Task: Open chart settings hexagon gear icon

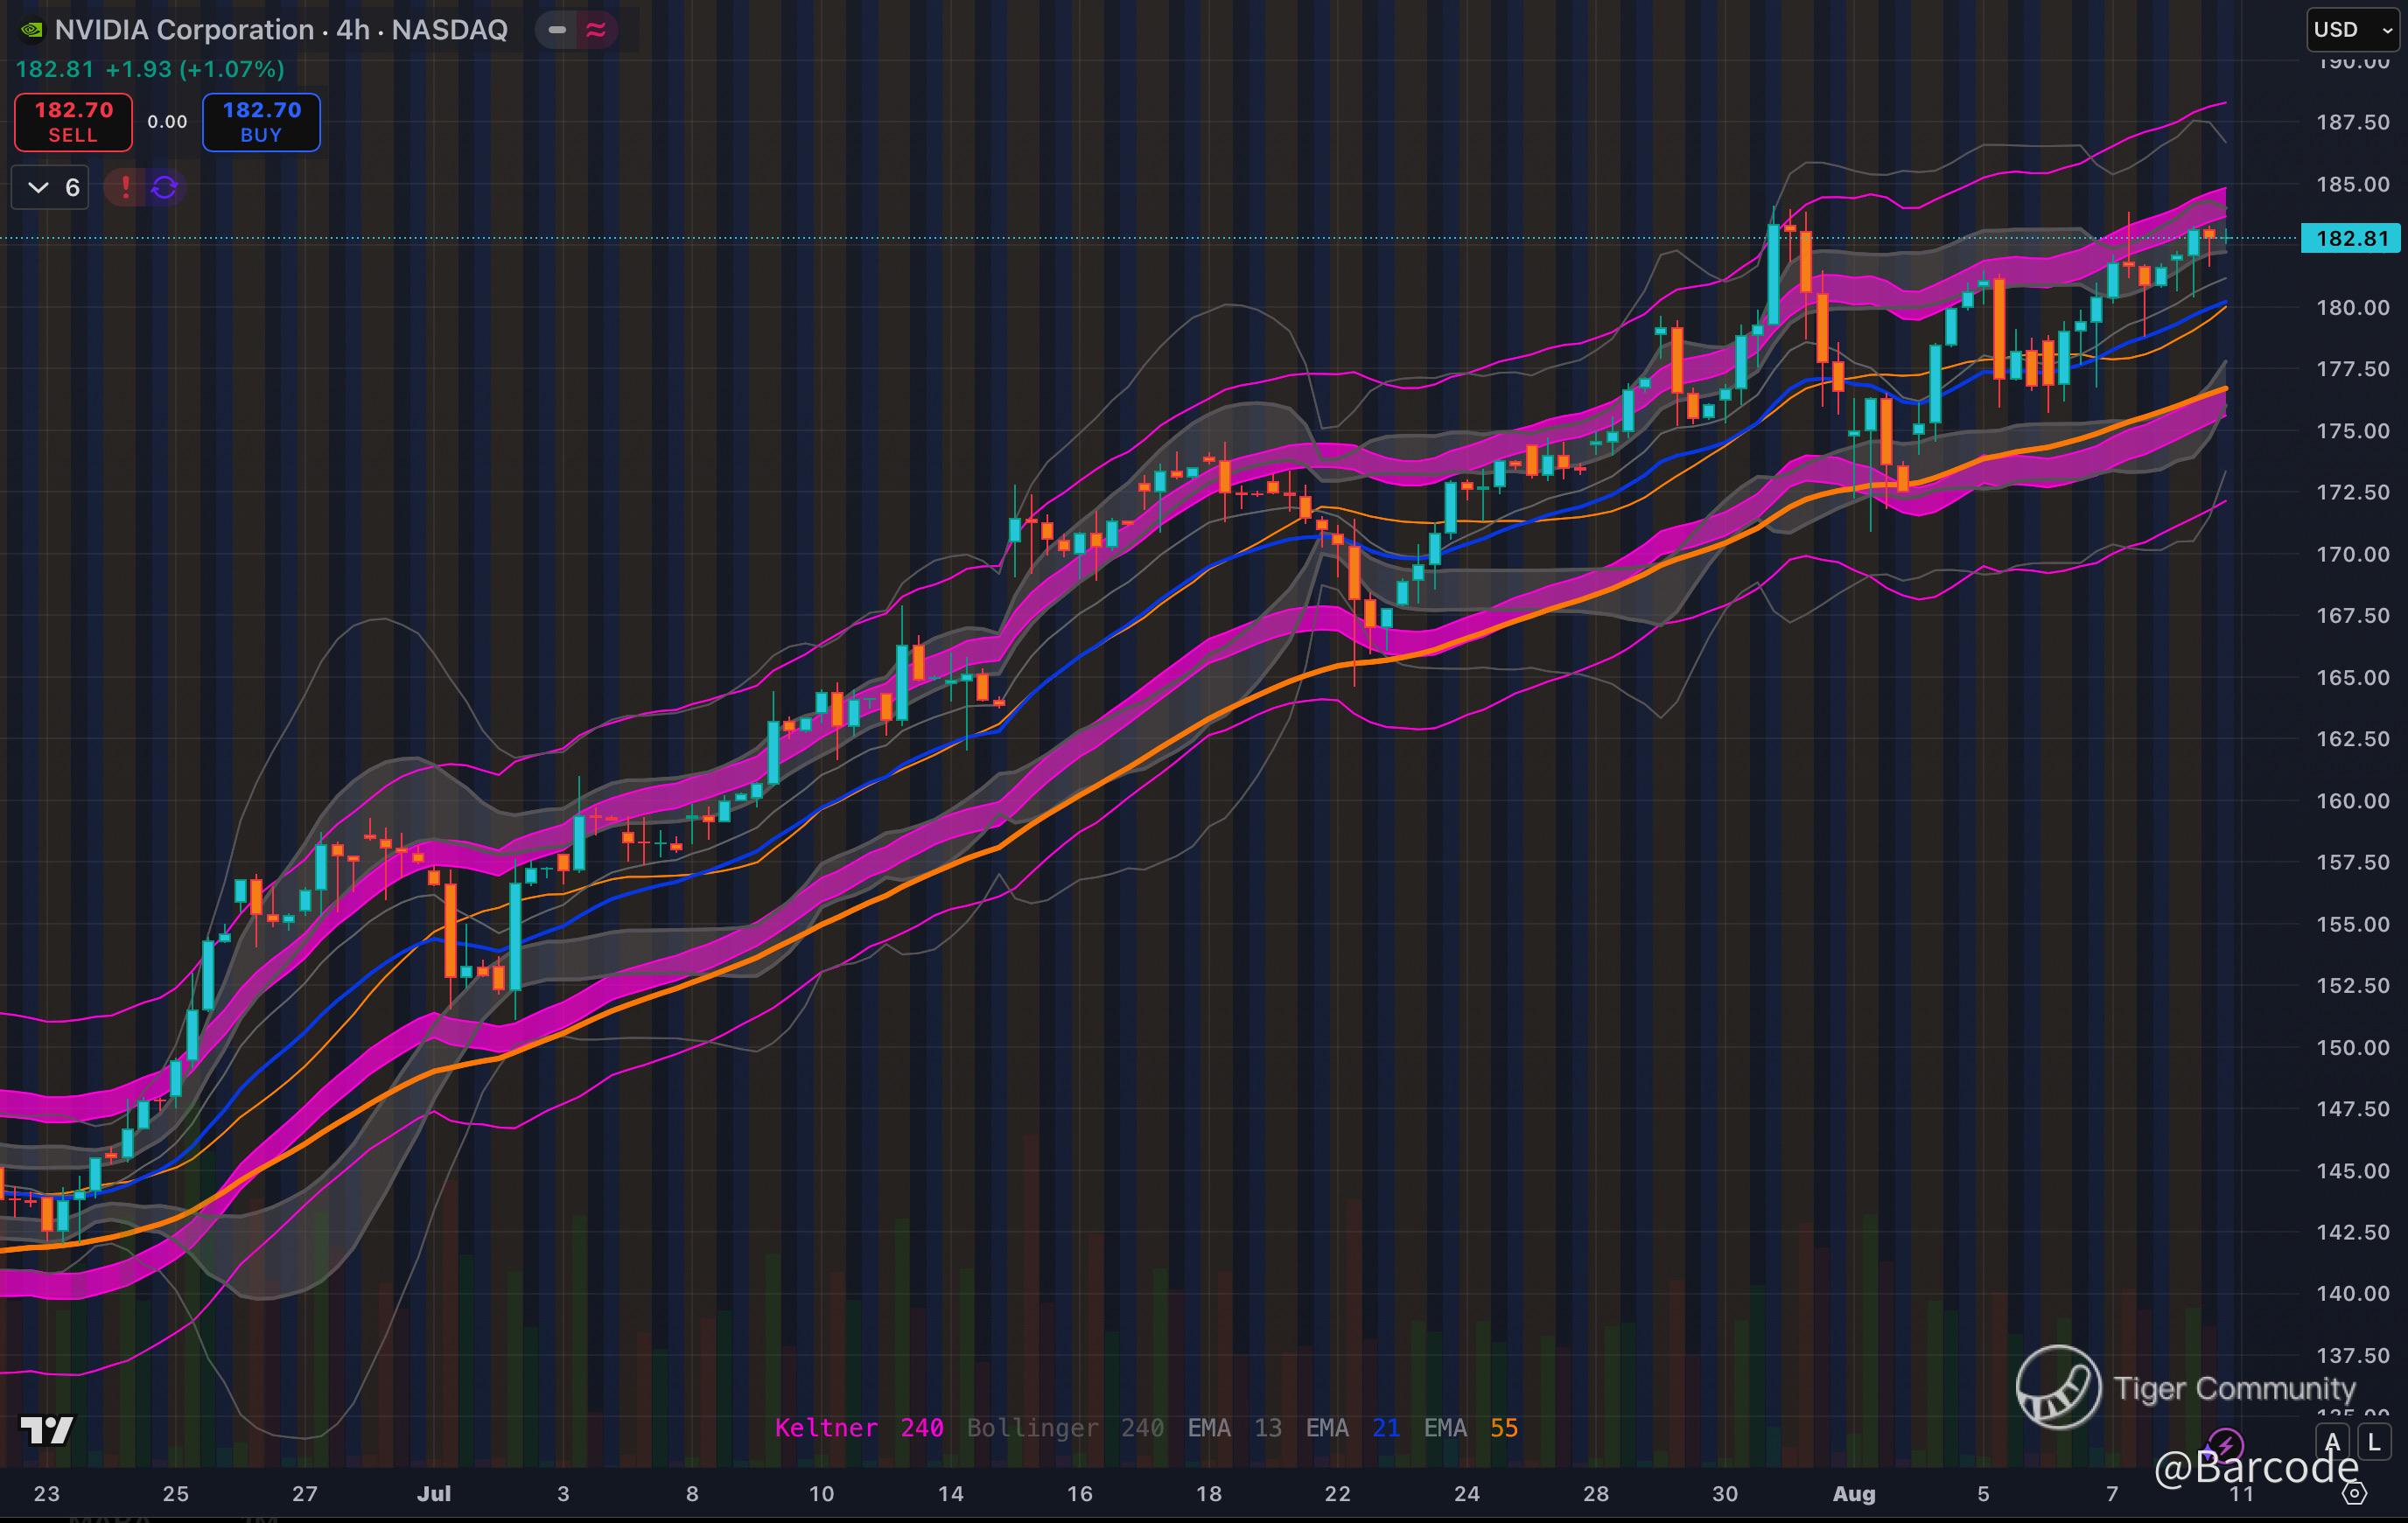Action: [2356, 1494]
